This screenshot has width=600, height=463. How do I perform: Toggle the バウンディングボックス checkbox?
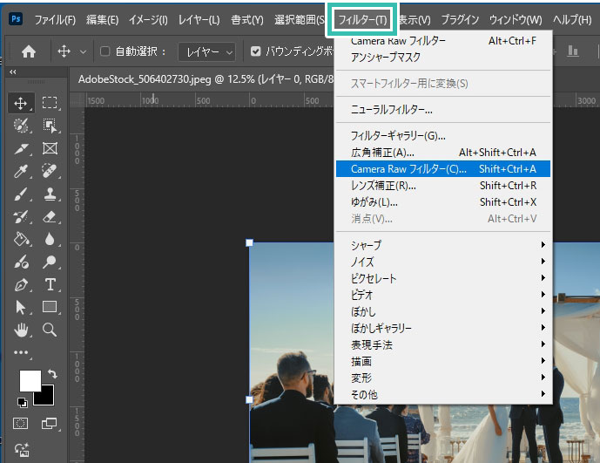pyautogui.click(x=255, y=52)
